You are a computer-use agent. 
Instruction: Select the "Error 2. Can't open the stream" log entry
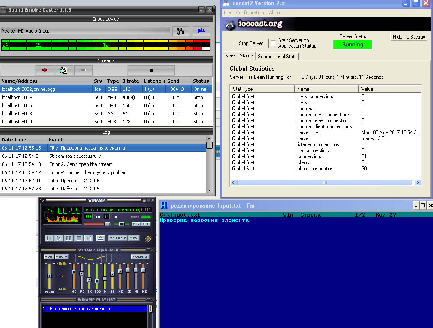click(103, 164)
